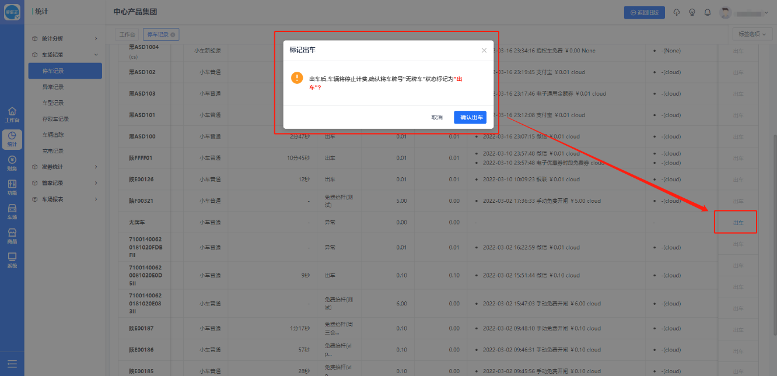777x376 pixels.
Task: Close the 标记出车 dialog with the X
Action: click(x=484, y=50)
